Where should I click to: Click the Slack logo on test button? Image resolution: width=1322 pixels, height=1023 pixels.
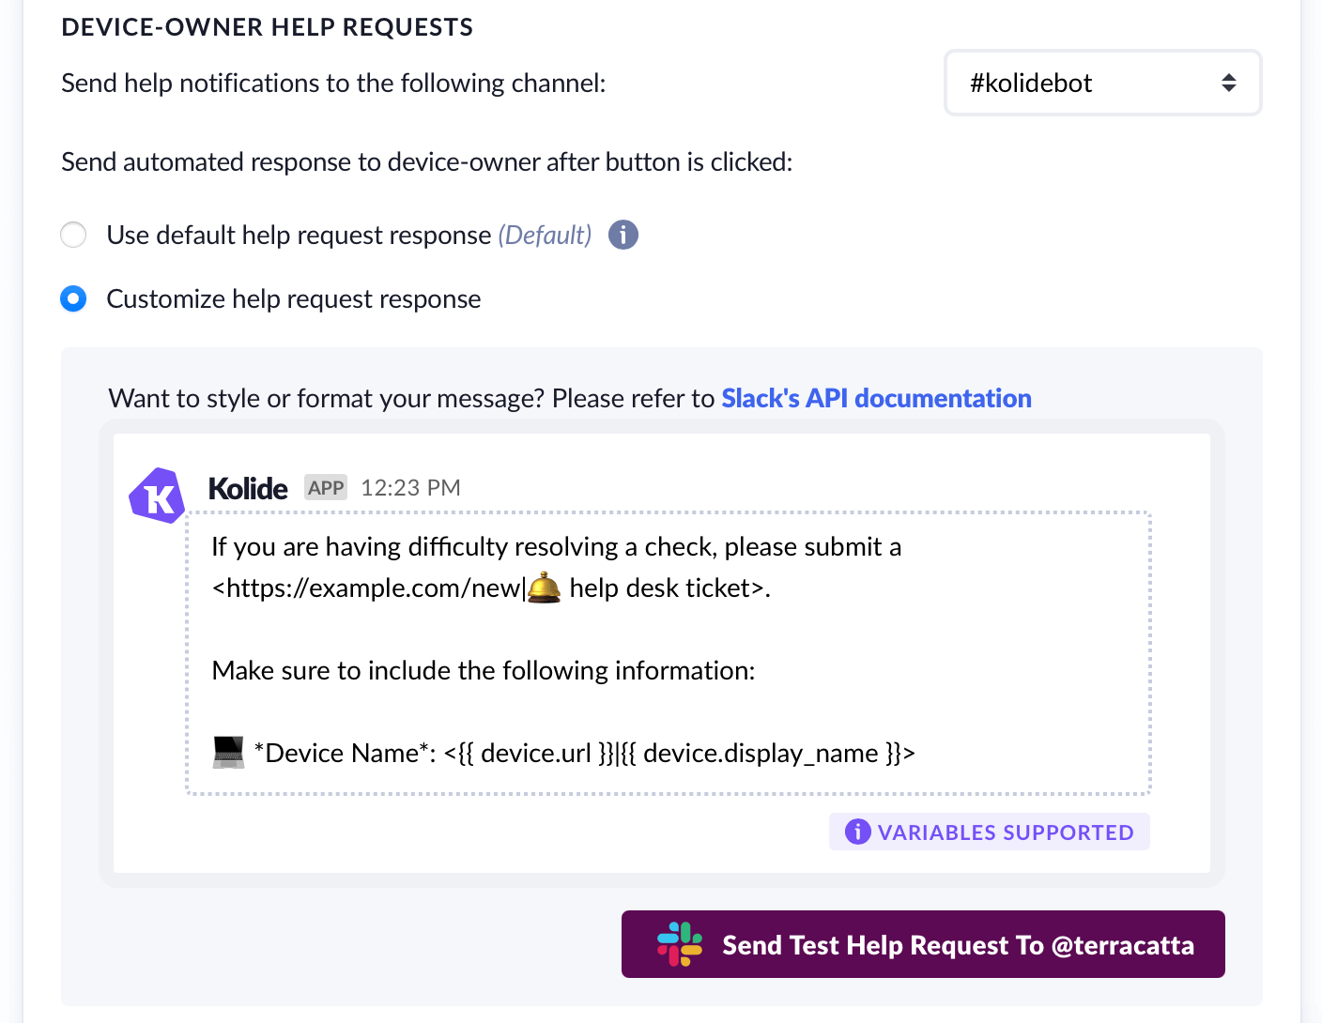coord(680,944)
